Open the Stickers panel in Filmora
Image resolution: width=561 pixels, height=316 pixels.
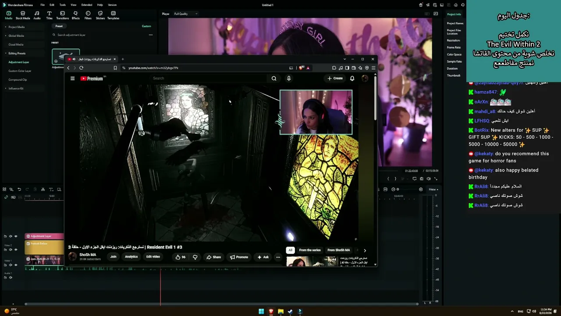100,15
